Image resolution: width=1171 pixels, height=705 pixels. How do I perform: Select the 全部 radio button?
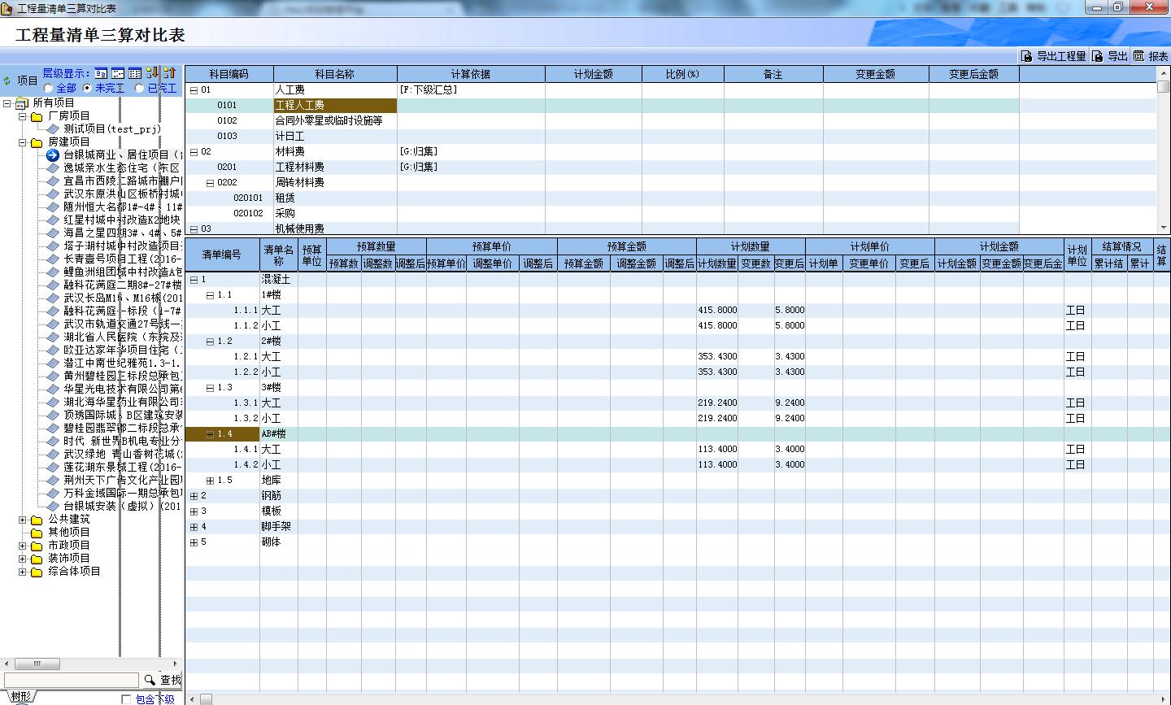coord(49,88)
